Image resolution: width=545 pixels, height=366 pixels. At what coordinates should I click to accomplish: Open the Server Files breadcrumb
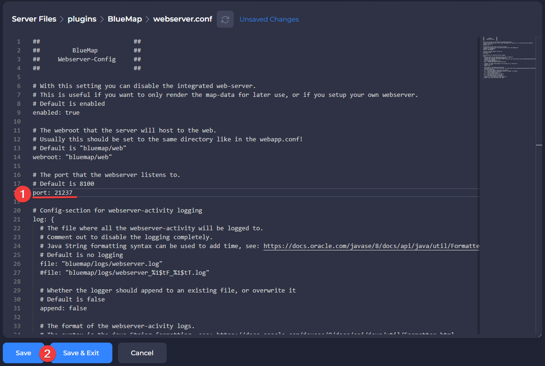tap(34, 19)
